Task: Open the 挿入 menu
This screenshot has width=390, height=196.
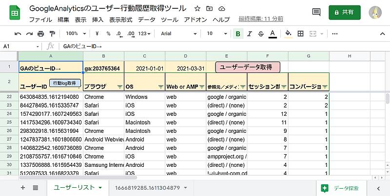Action: point(98,19)
